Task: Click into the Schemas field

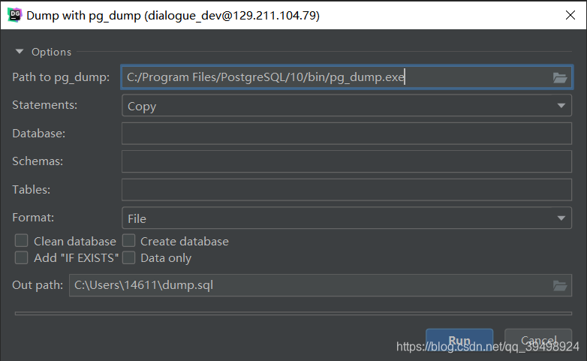Action: click(x=347, y=161)
